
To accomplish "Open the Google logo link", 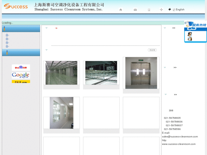I will (x=21, y=75).
